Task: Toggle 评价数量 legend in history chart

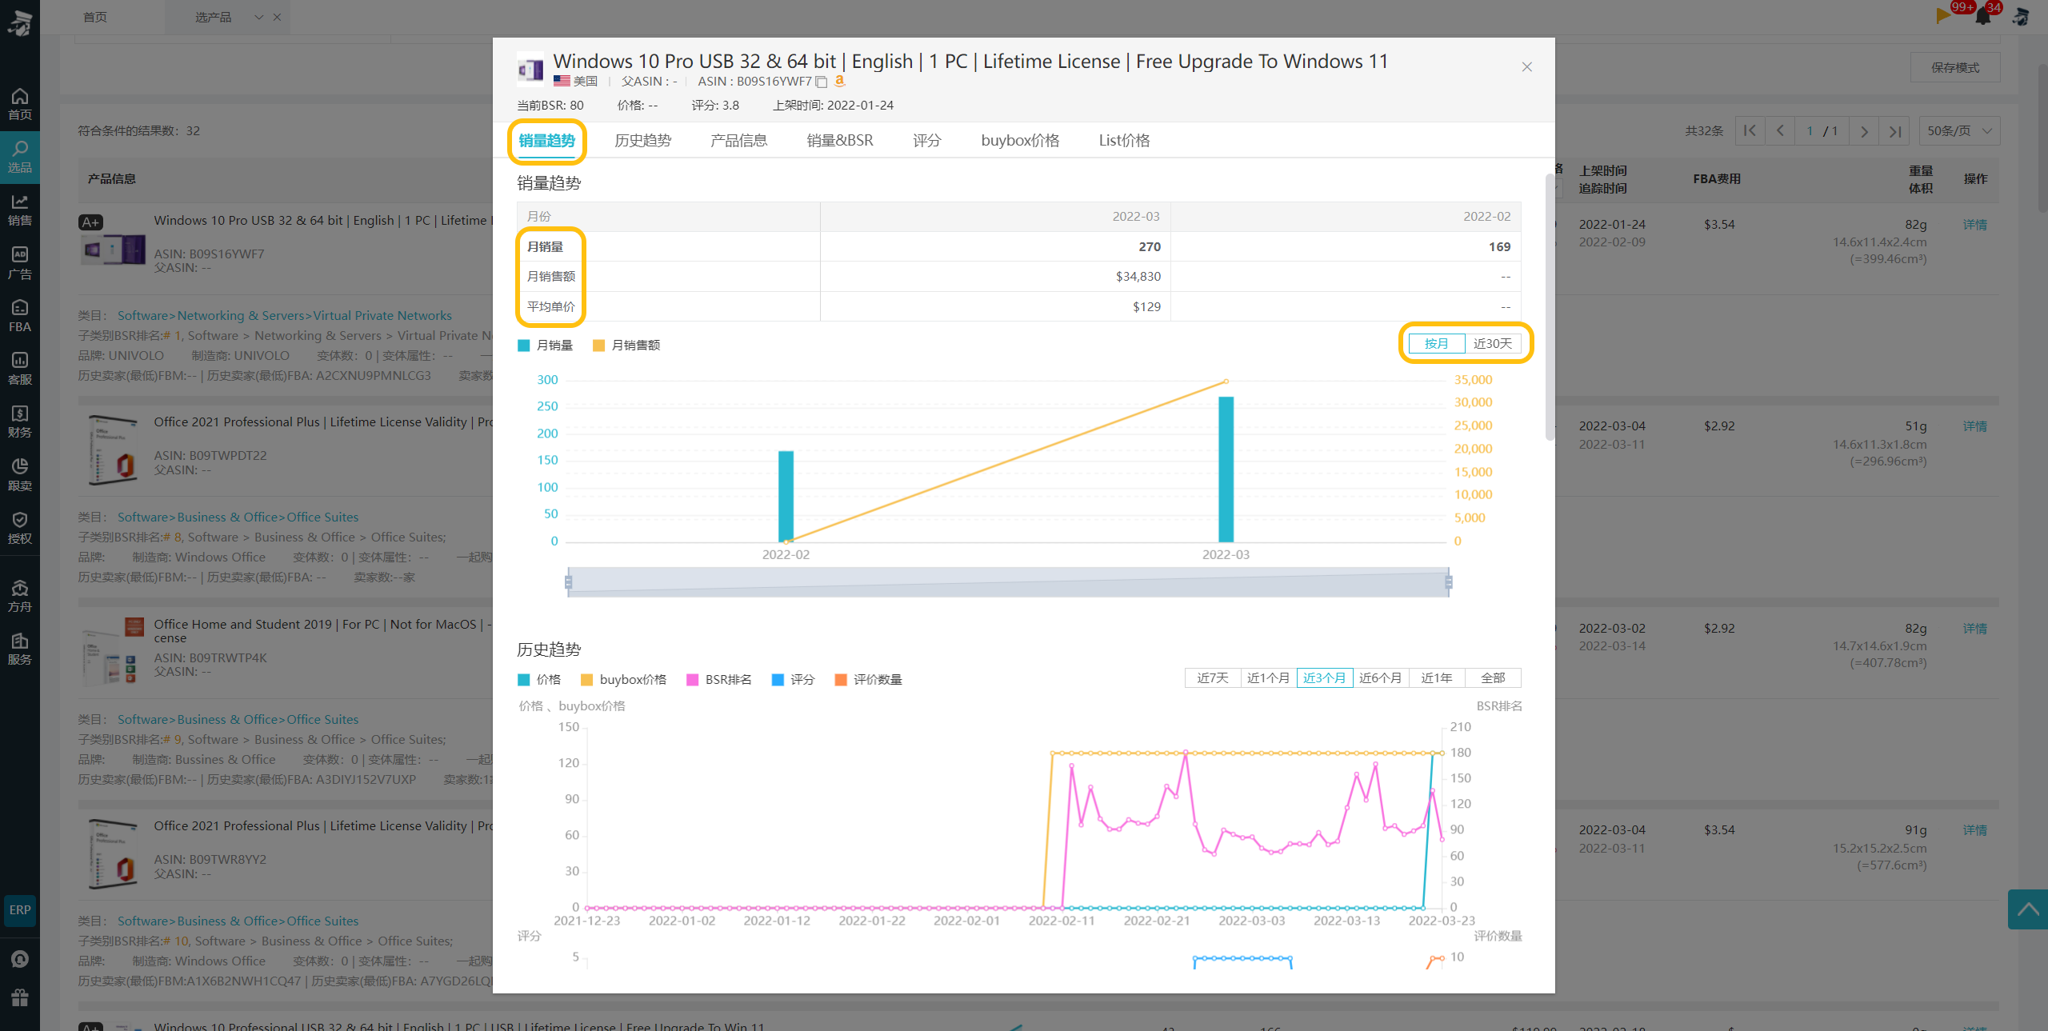Action: [x=869, y=680]
